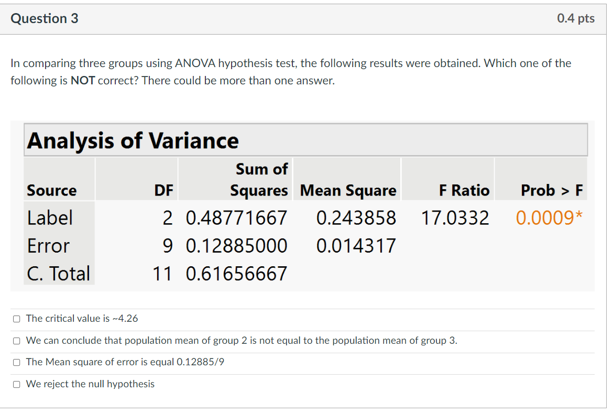Check the "Mean square of error is equal 0.12885/9" option
613x414 pixels.
(16, 362)
